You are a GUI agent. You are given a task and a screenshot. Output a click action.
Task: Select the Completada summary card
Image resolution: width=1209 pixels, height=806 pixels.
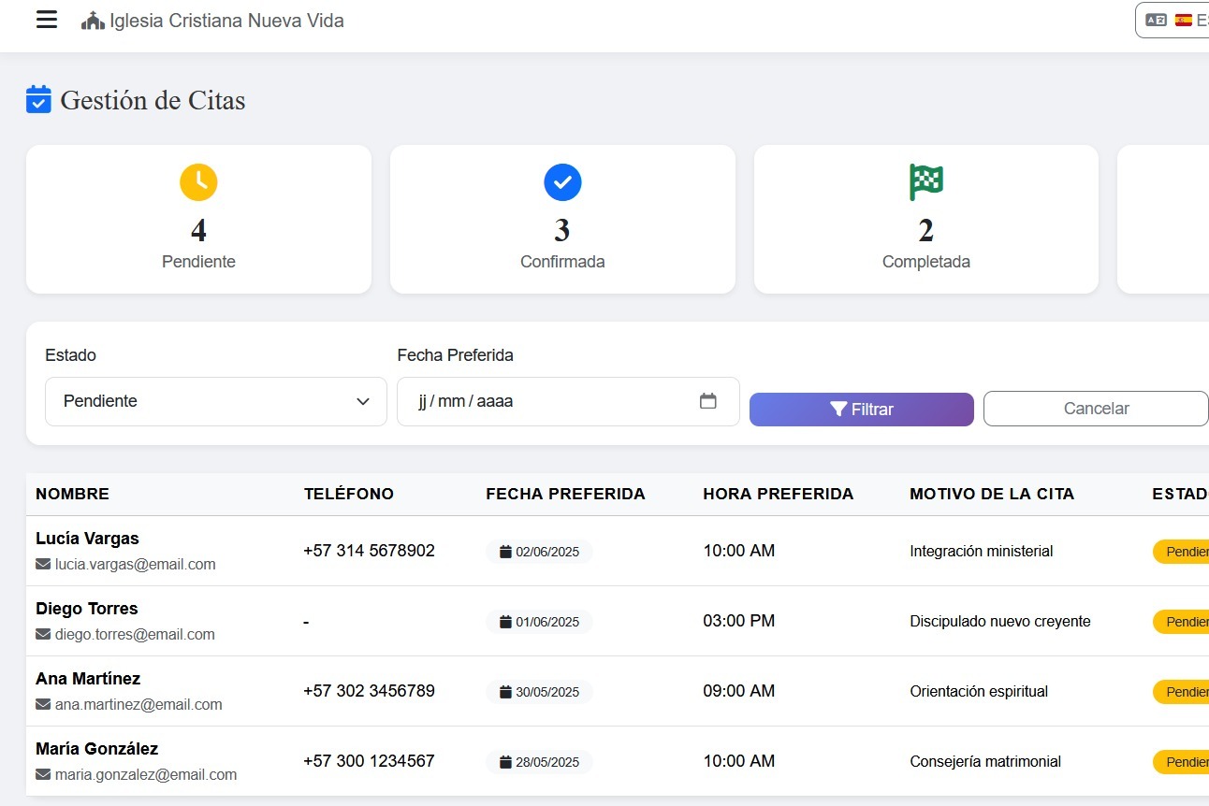point(926,219)
